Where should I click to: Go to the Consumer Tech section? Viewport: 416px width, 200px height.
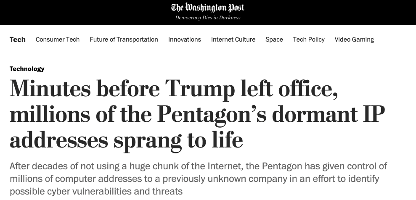(58, 39)
